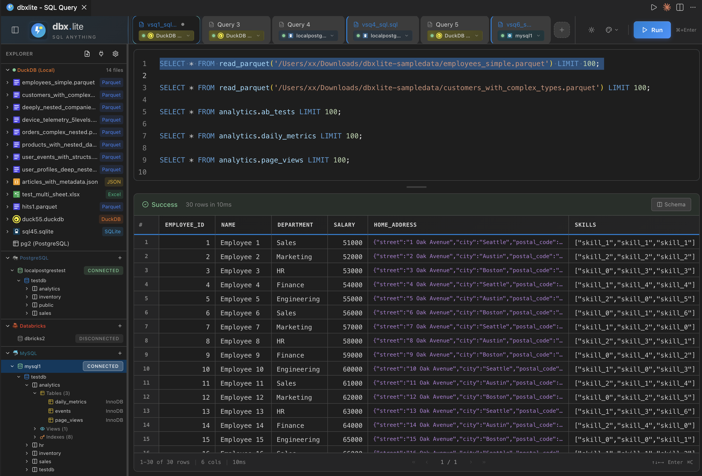Toggle light mode with the sun icon
The height and width of the screenshot is (476, 702).
(x=591, y=30)
